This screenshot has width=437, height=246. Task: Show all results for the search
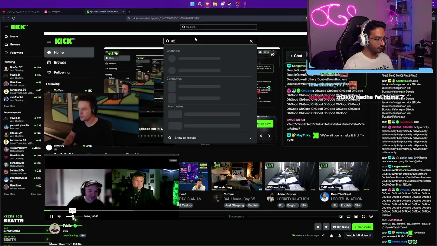210,138
